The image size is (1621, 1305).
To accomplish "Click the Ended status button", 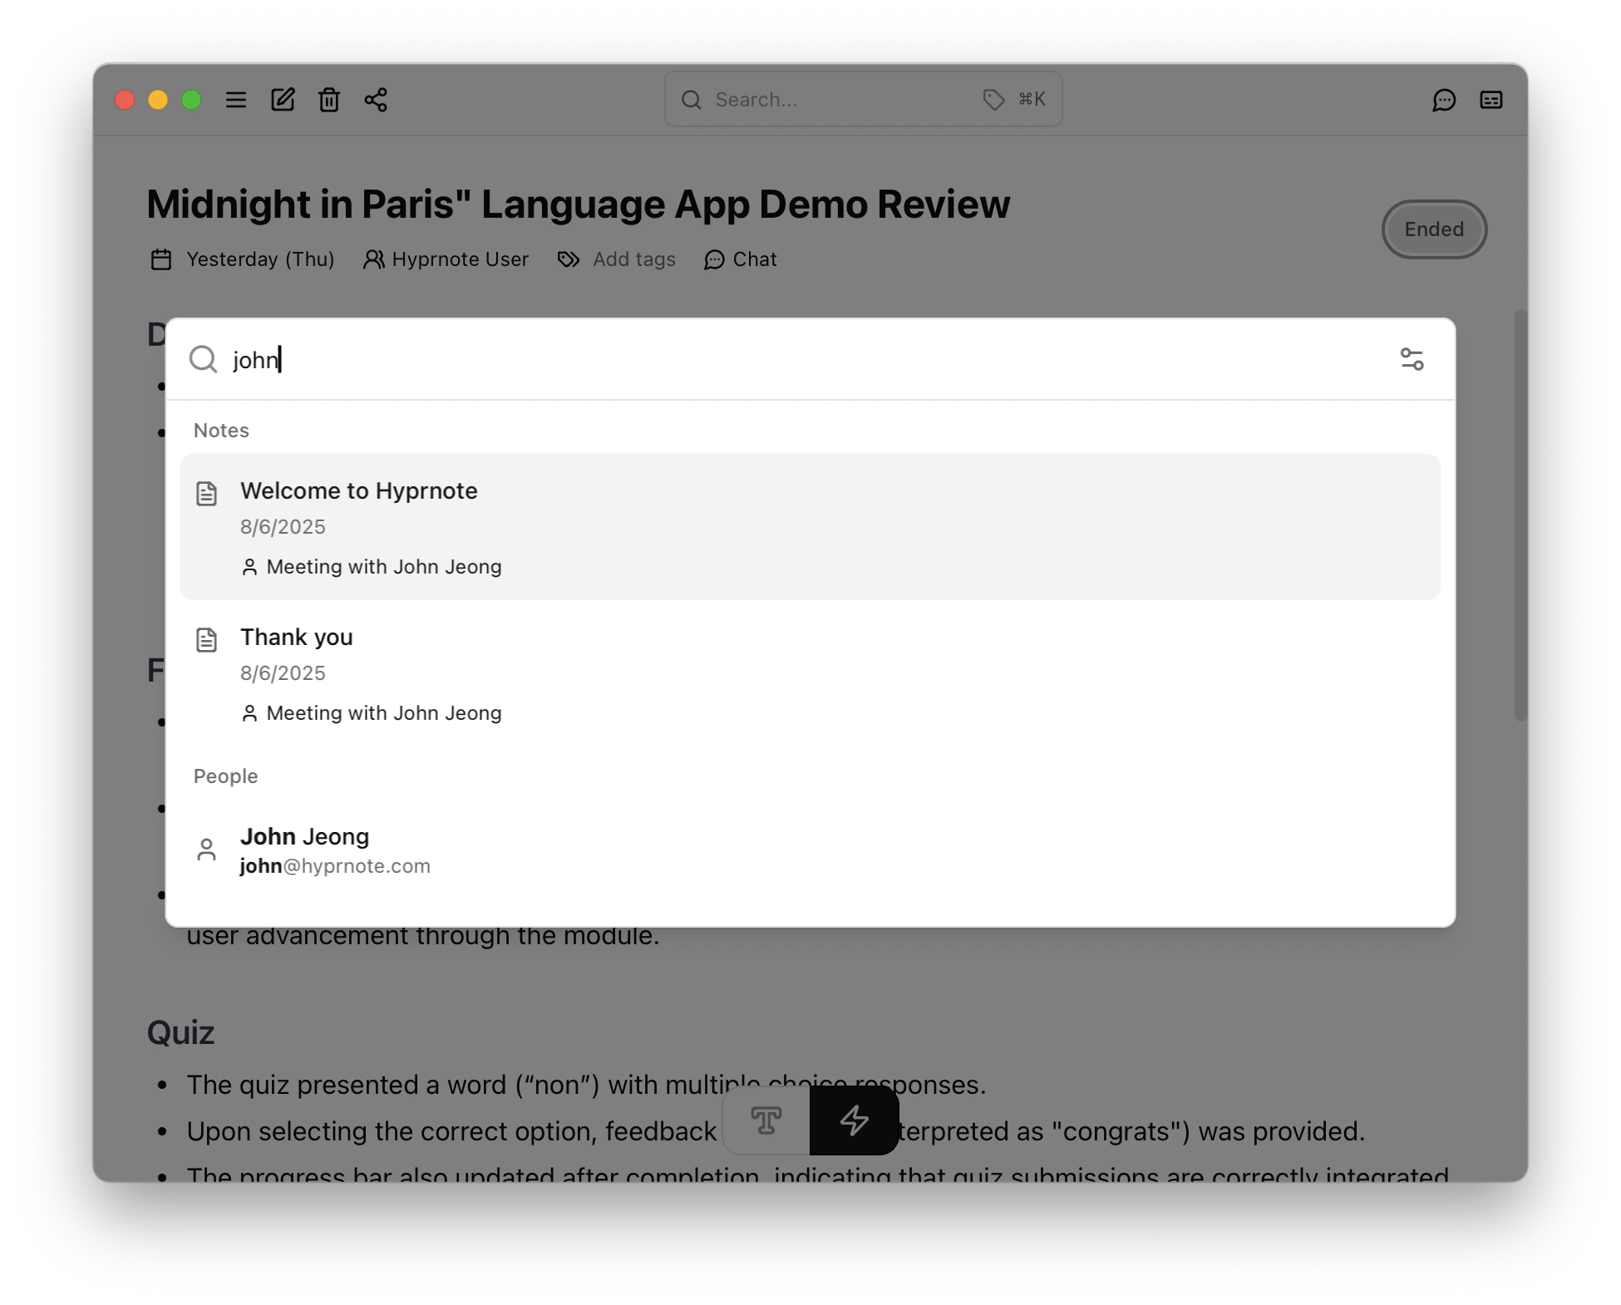I will [x=1433, y=229].
